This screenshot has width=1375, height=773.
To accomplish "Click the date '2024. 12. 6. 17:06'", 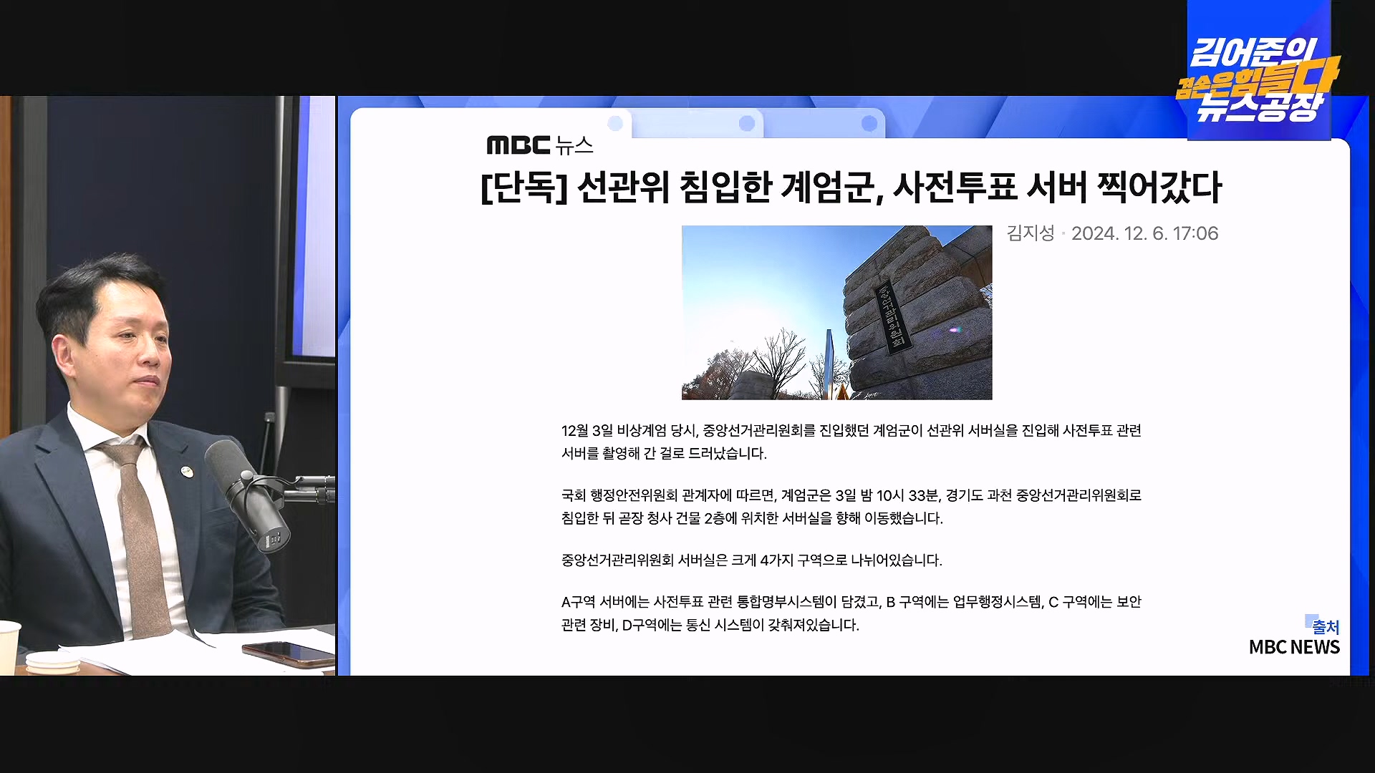I will tap(1144, 233).
